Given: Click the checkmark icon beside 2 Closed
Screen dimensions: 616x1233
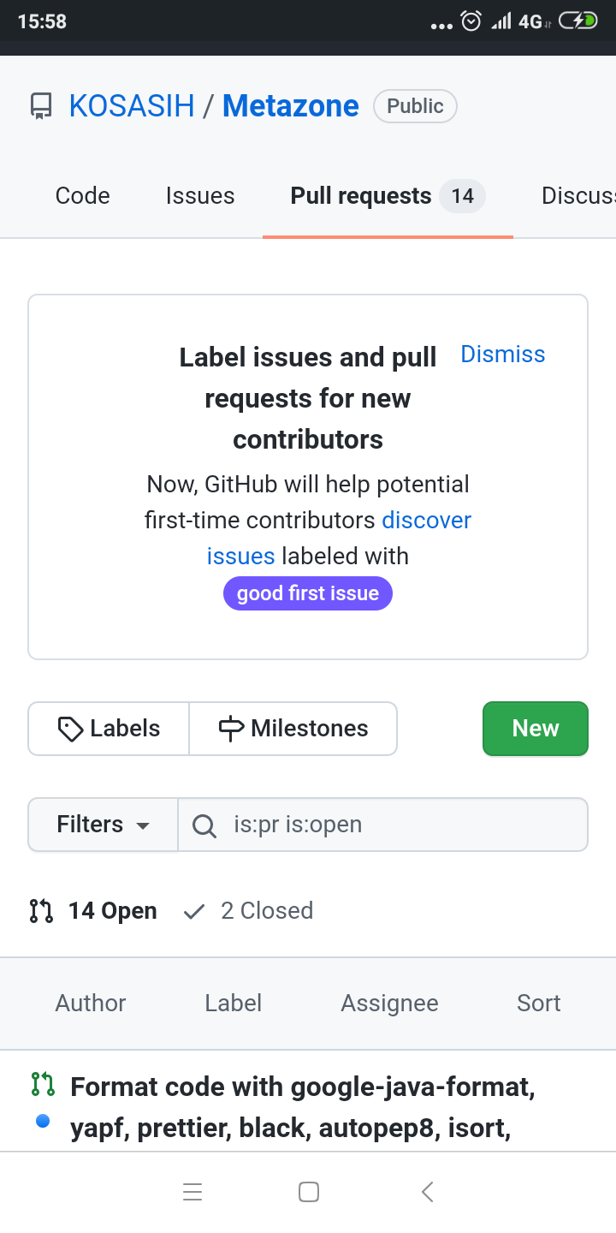Looking at the screenshot, I should click(194, 911).
